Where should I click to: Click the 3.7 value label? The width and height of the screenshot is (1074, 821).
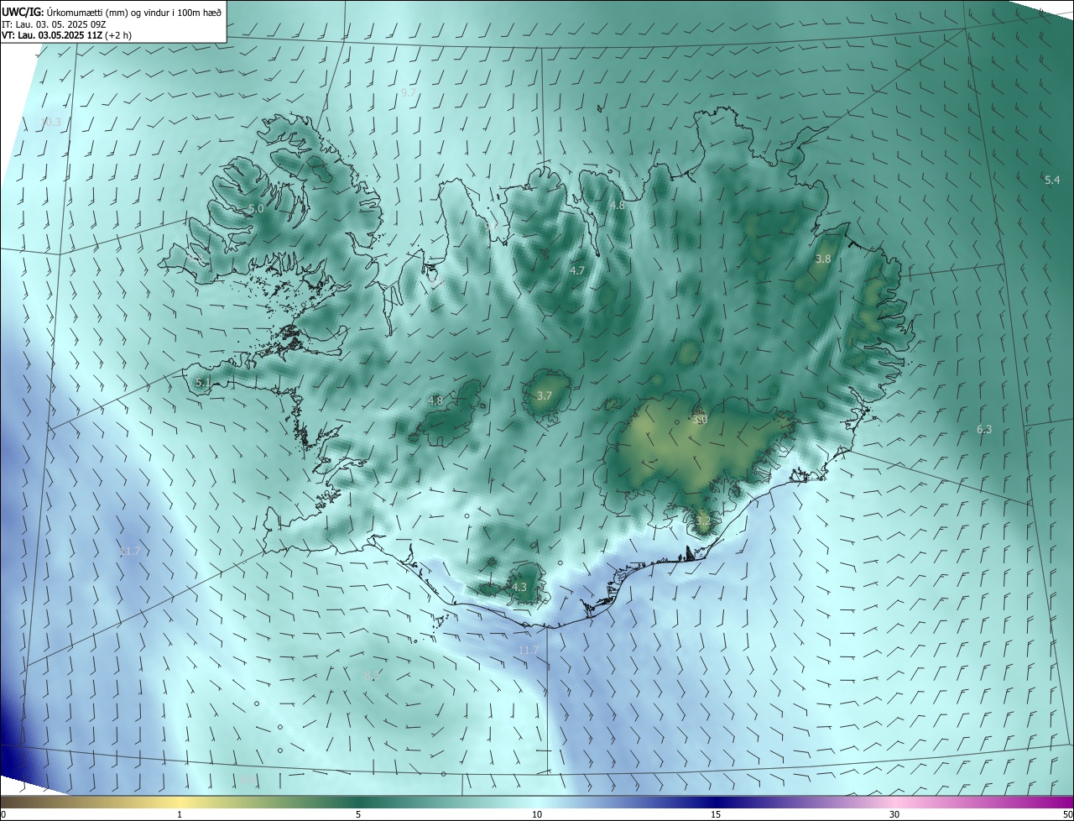point(545,396)
